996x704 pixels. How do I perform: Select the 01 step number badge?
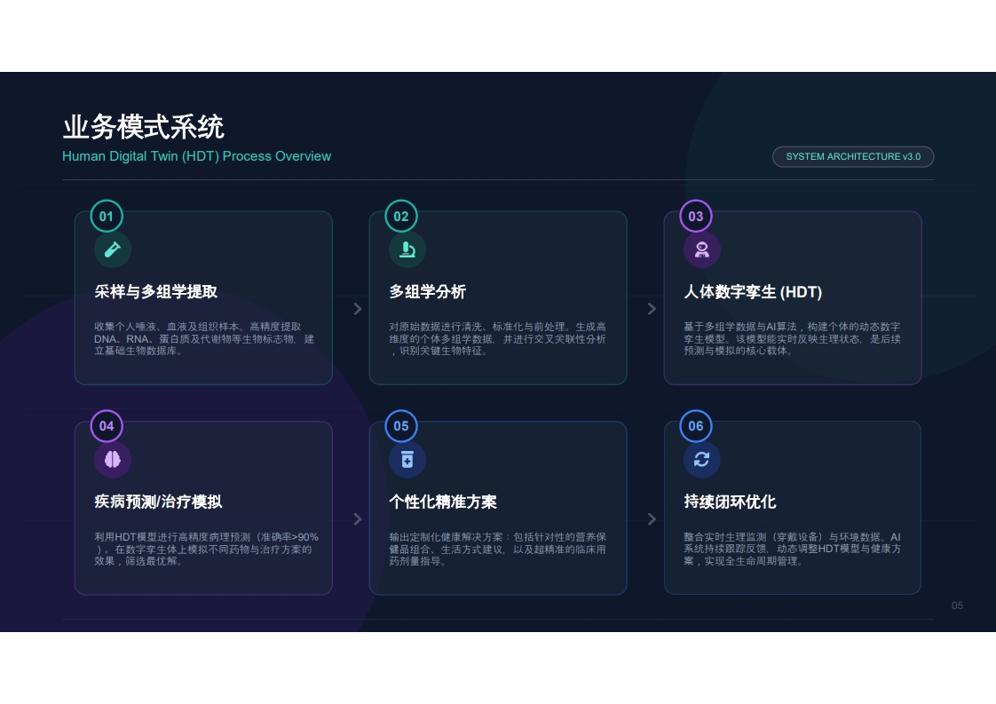pyautogui.click(x=107, y=216)
